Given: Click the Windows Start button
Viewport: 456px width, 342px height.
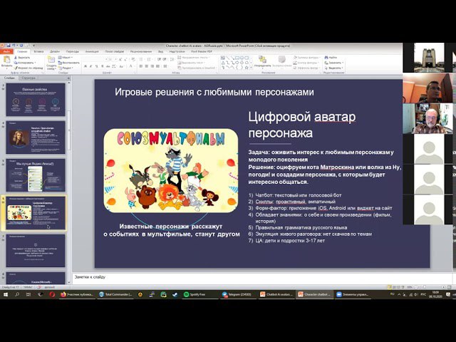Looking at the screenshot, I should [6, 294].
